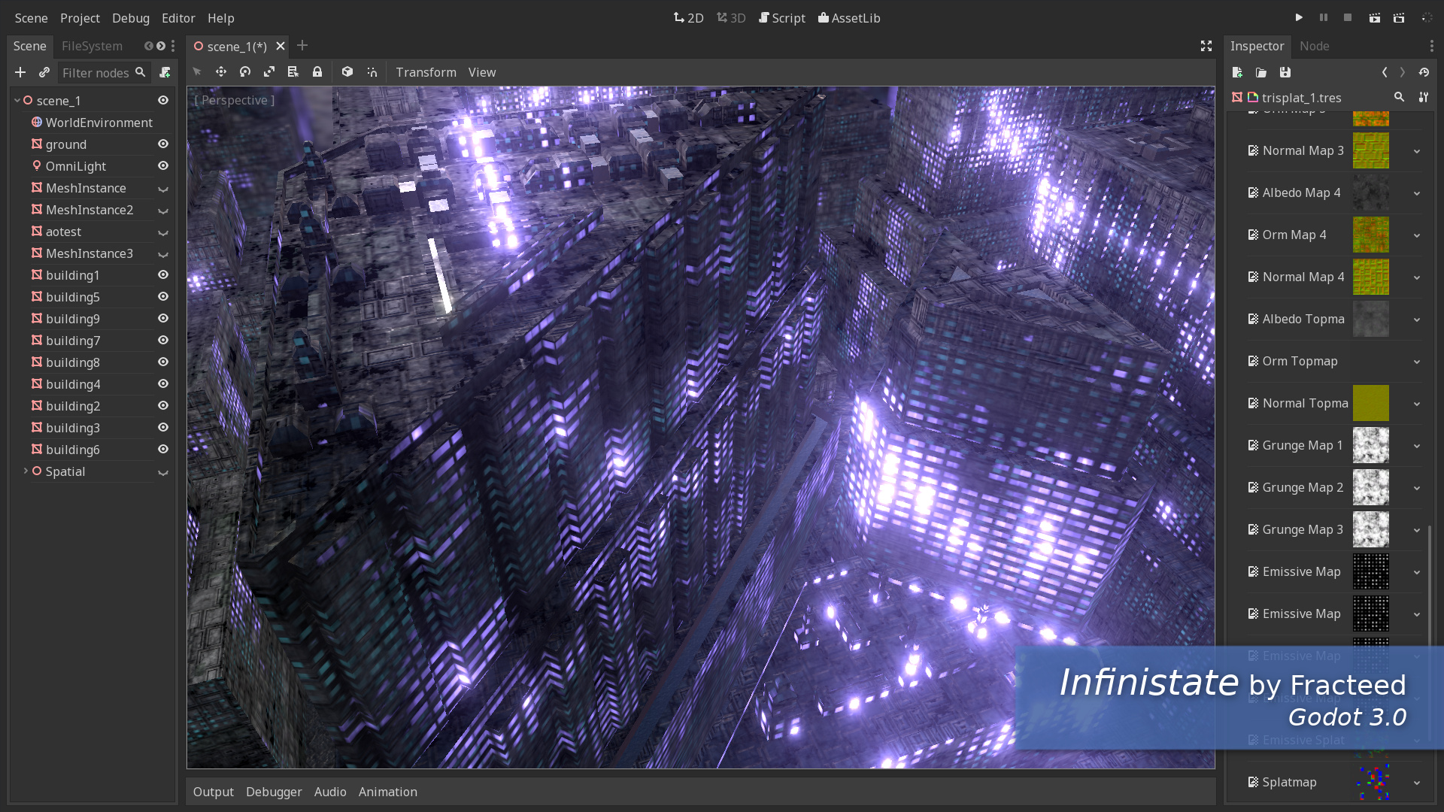Hide the ground node

163,144
